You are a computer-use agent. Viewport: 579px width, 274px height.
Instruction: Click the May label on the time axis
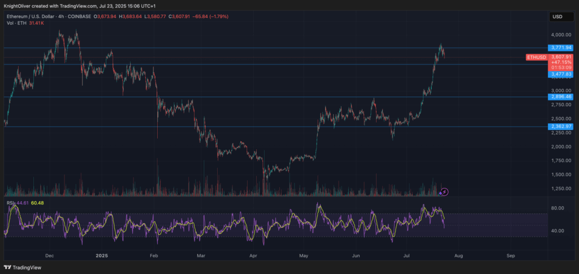304,256
